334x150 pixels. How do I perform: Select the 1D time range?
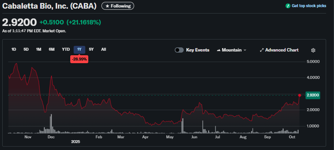[14, 49]
